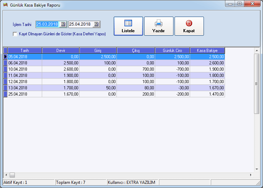Click the horizontal scrollbar left arrow
This screenshot has height=188, width=263.
click(x=6, y=175)
